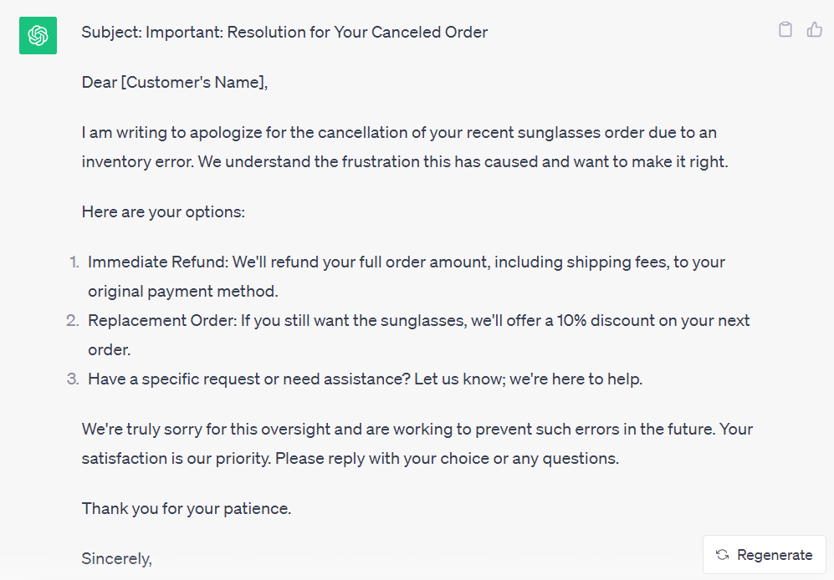Click the "original payment method." line

[x=182, y=292]
